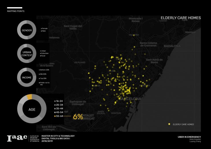Click the 6% percentage label
211x149 pixels.
(78, 117)
